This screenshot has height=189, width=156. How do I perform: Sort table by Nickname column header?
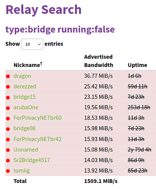click(x=28, y=65)
